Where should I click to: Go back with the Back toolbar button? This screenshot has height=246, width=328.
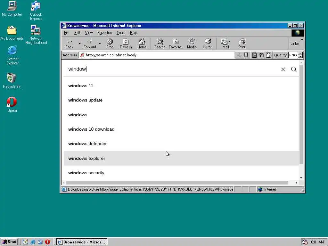[x=70, y=44]
